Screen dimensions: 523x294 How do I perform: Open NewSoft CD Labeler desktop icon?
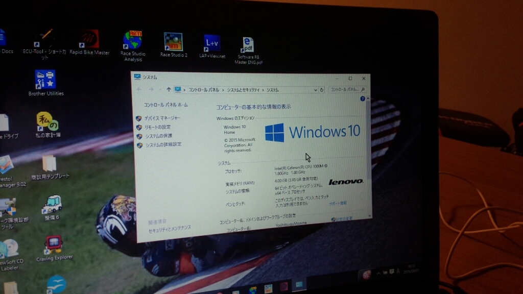10,255
